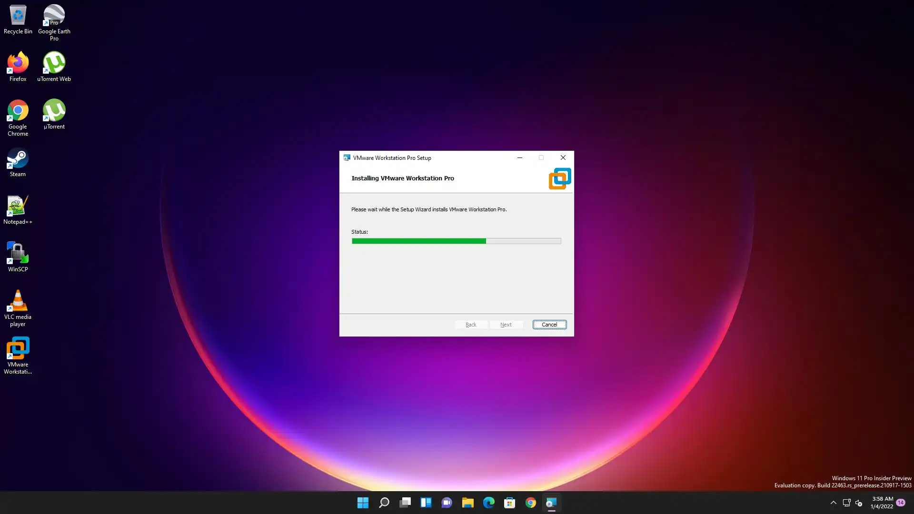Open Microsoft Edge from taskbar

488,503
